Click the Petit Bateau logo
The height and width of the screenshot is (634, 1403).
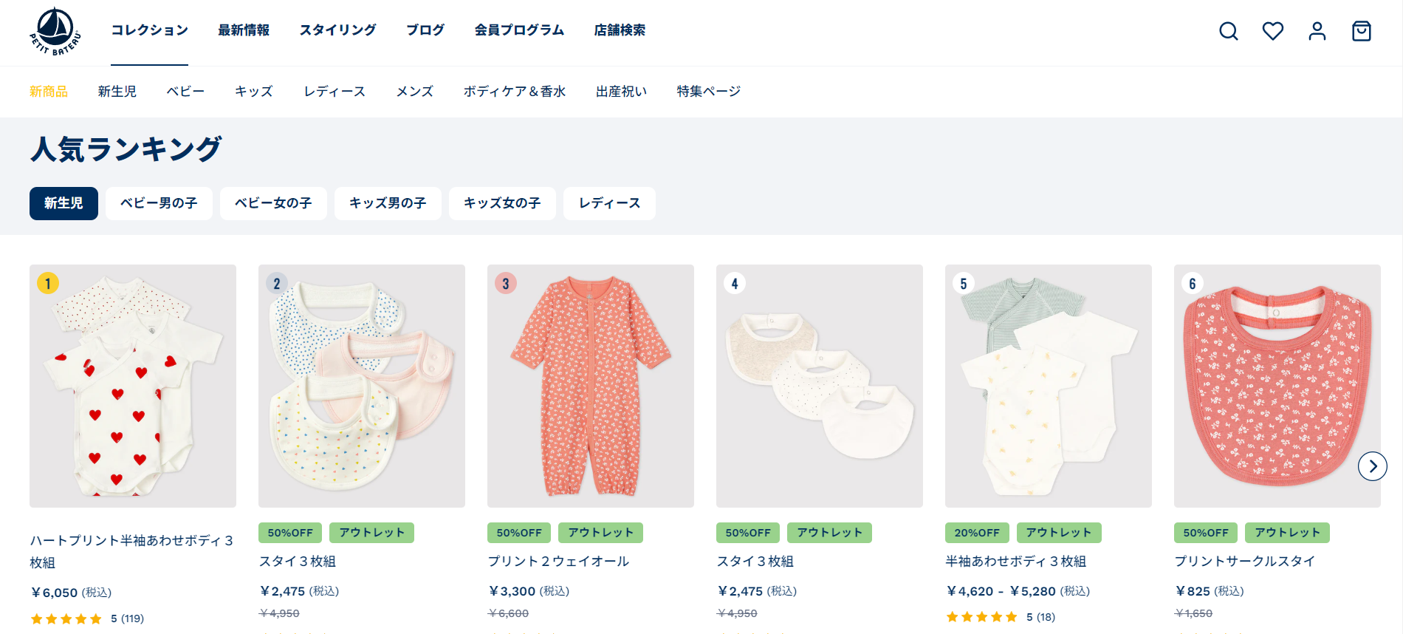click(55, 31)
